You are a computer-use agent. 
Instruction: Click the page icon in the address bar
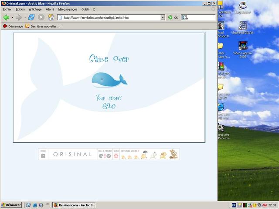[x=60, y=17]
